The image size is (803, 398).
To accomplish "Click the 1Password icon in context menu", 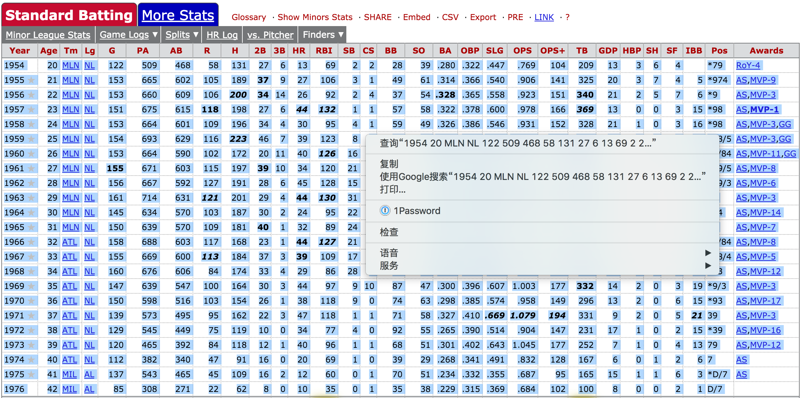I will pos(385,211).
